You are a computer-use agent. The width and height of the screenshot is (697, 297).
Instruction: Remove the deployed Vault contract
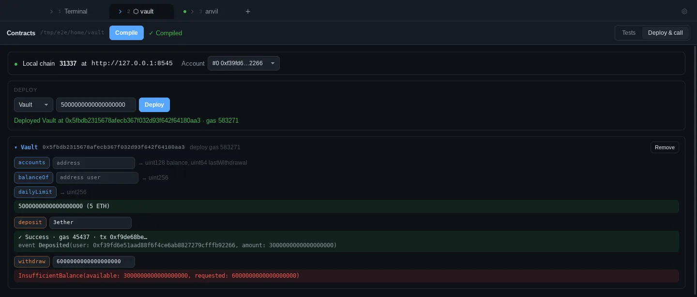[x=665, y=147]
